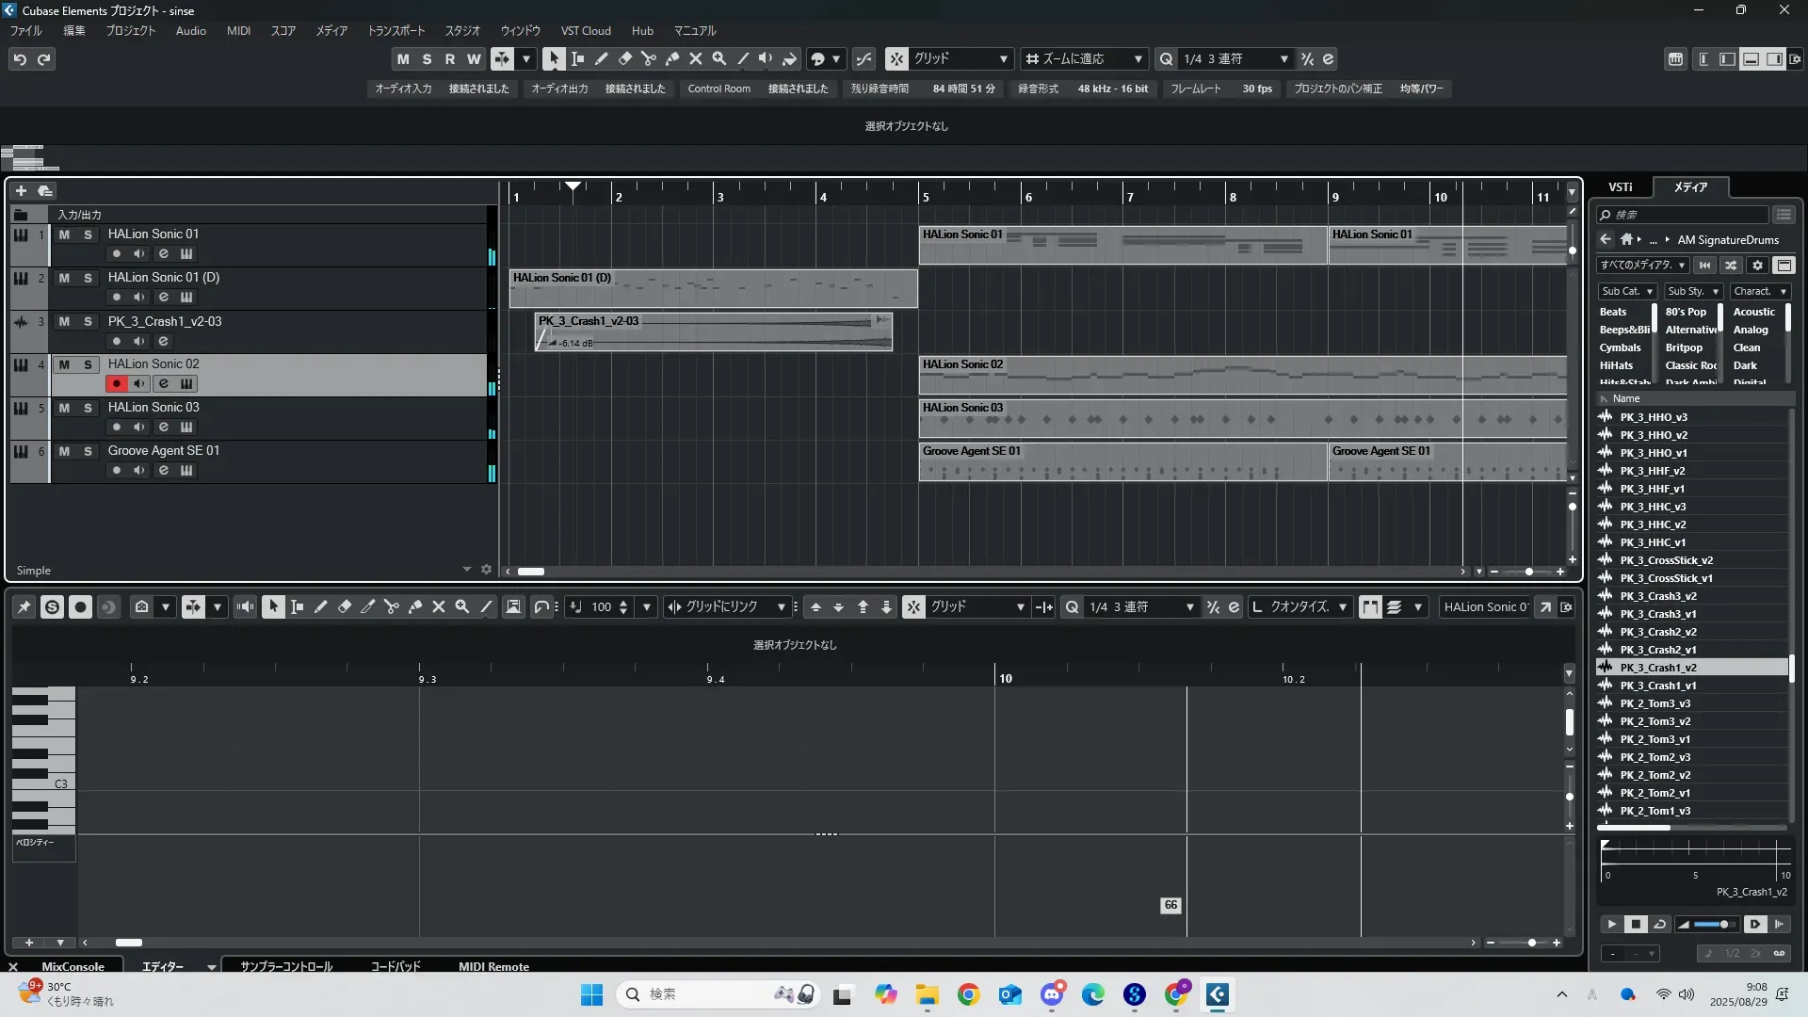Viewport: 1808px width, 1017px height.
Task: Select the Draw pencil tool in editor toolbar
Action: [x=321, y=607]
